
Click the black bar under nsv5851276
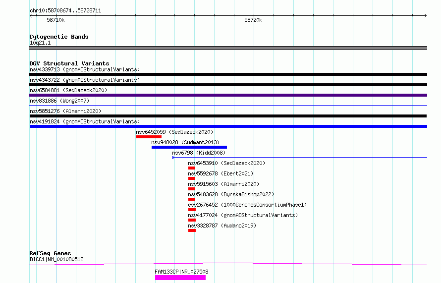(228, 116)
